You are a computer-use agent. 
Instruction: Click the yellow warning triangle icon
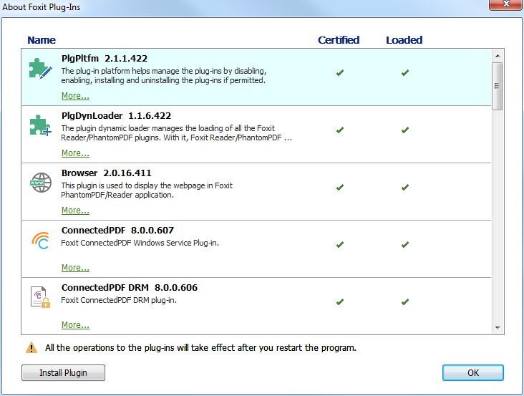(x=31, y=347)
